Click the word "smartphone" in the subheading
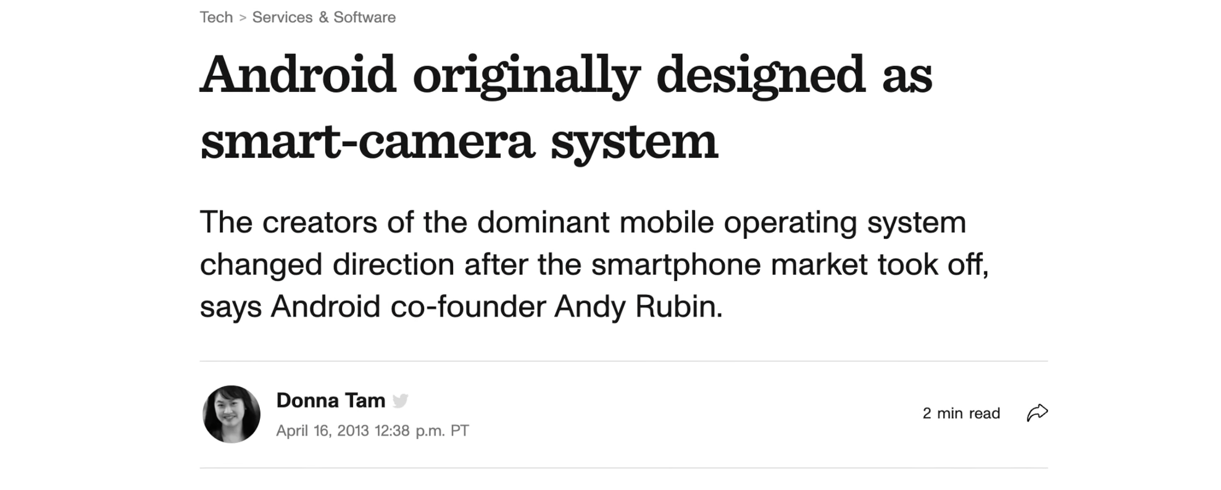The width and height of the screenshot is (1221, 490). [x=675, y=264]
